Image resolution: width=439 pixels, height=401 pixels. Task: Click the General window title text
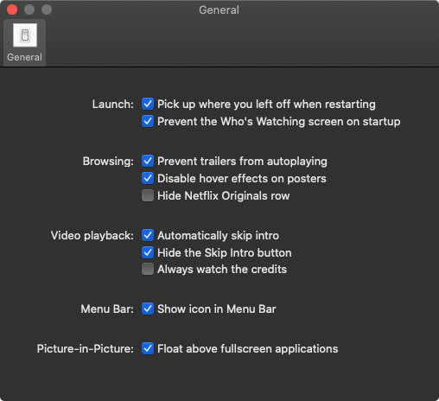[x=219, y=10]
